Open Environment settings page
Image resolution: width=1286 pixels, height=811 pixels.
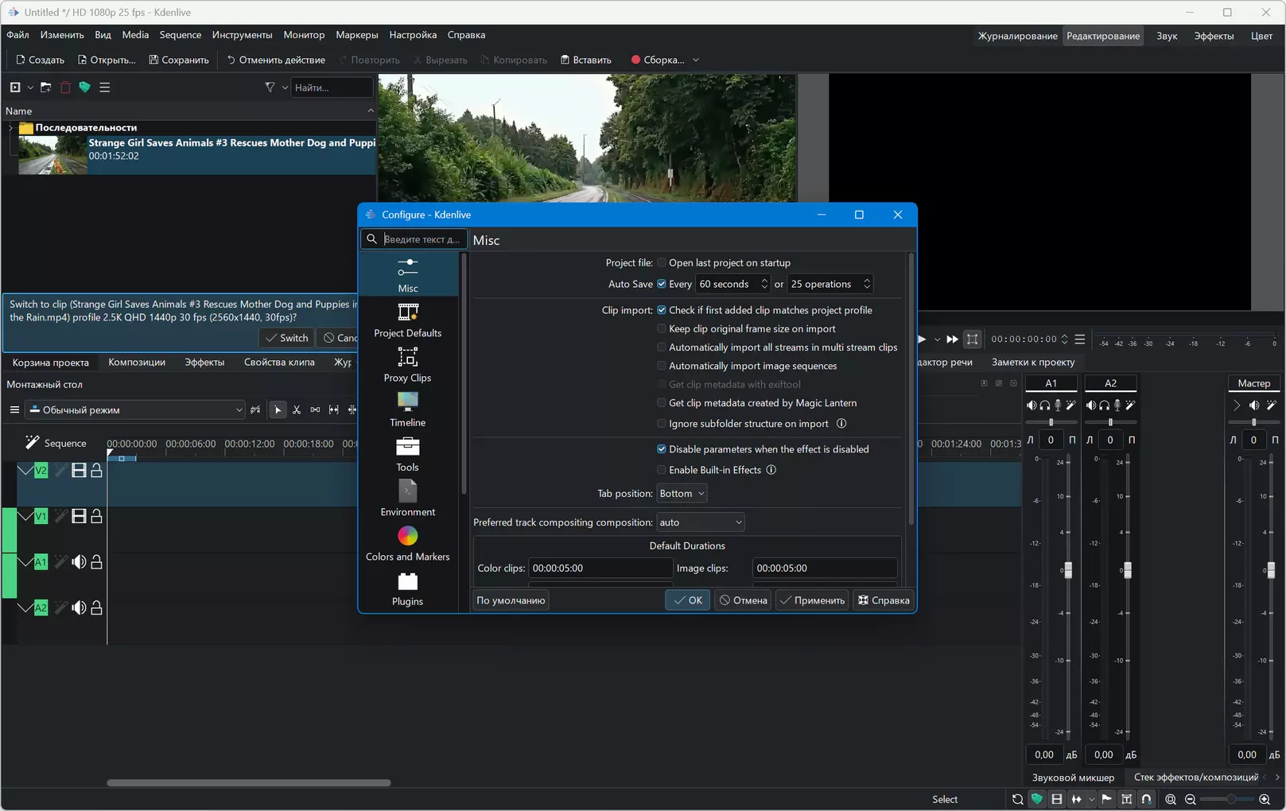(x=408, y=499)
